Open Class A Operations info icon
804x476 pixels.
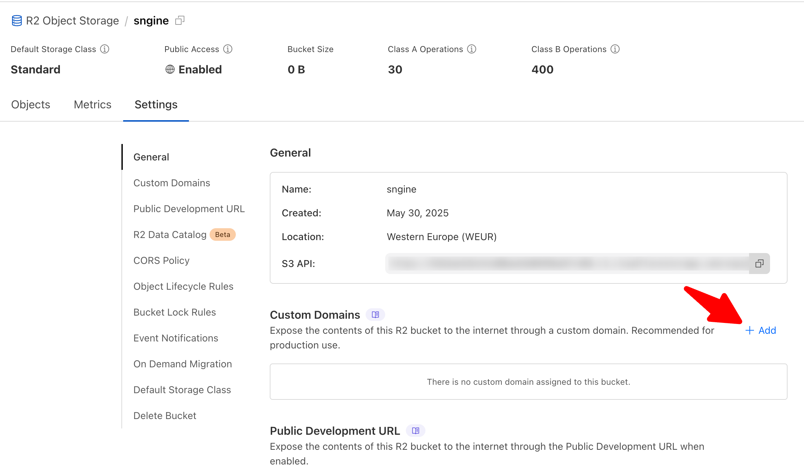[472, 49]
